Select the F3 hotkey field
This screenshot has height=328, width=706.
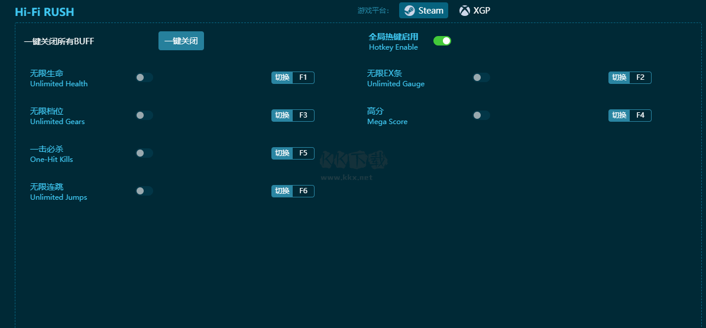(303, 115)
